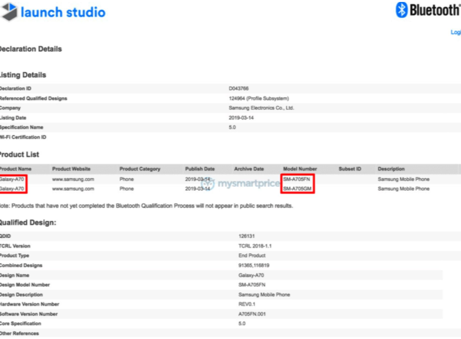
Task: Select the SM-A705GM model number cell
Action: point(297,189)
